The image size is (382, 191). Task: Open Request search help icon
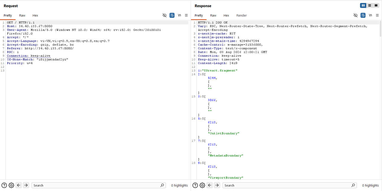[x=4, y=185]
